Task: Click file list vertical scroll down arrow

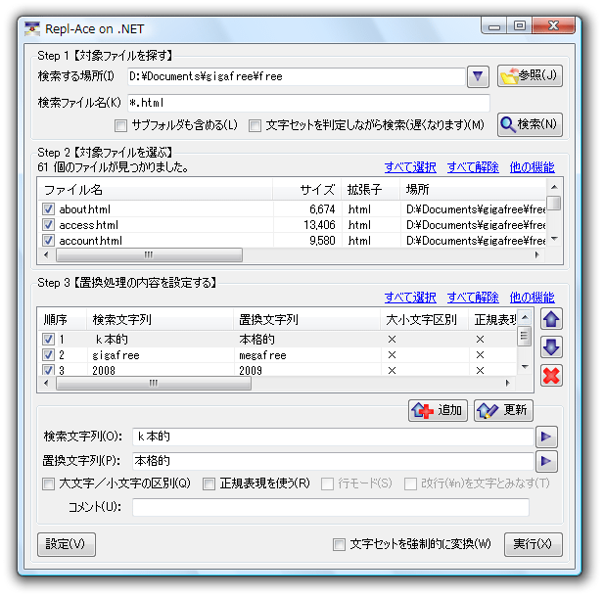Action: 554,239
